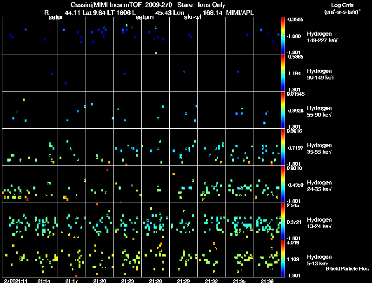Open the Hydrogen 24-35 keV panel at 270T21:11
The height and width of the screenshot is (283, 372).
(x=16, y=184)
